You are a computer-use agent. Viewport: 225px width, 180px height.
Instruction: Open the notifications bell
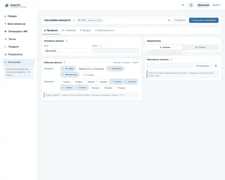click(191, 5)
